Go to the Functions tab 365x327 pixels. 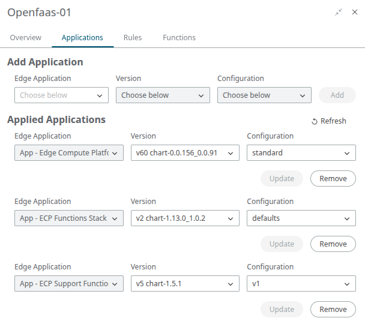tap(179, 37)
